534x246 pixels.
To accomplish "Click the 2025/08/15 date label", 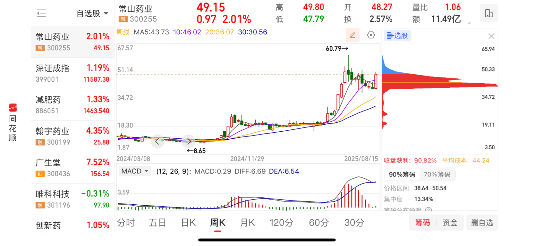I will point(361,159).
